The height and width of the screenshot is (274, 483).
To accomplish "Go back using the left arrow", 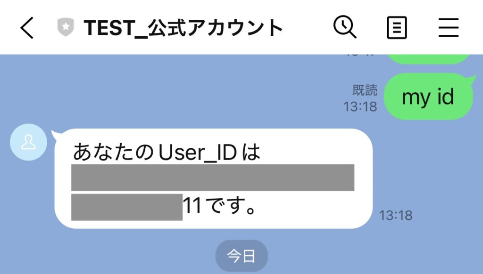I will click(x=27, y=28).
